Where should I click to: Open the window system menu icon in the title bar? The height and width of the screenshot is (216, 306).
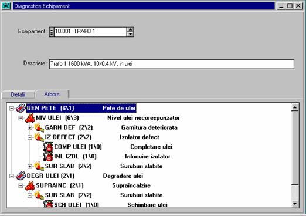[x=6, y=6]
